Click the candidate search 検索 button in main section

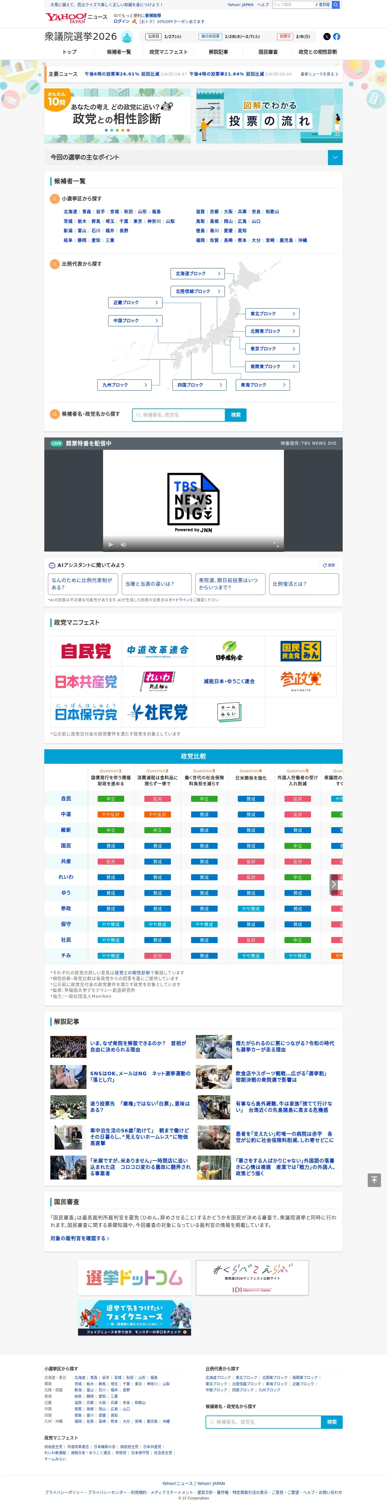tap(236, 415)
